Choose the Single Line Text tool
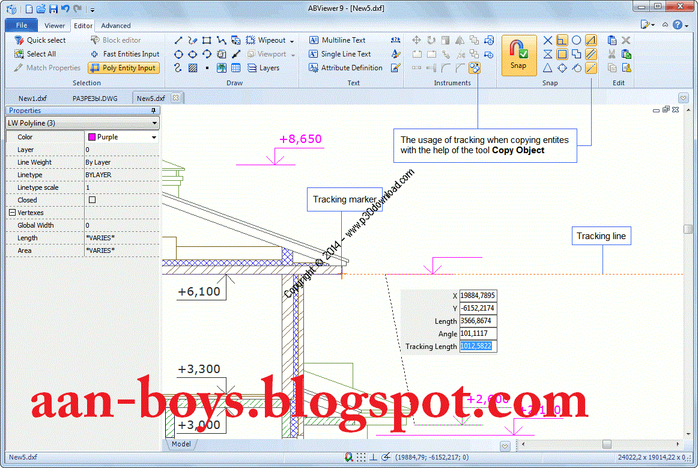 [x=340, y=54]
